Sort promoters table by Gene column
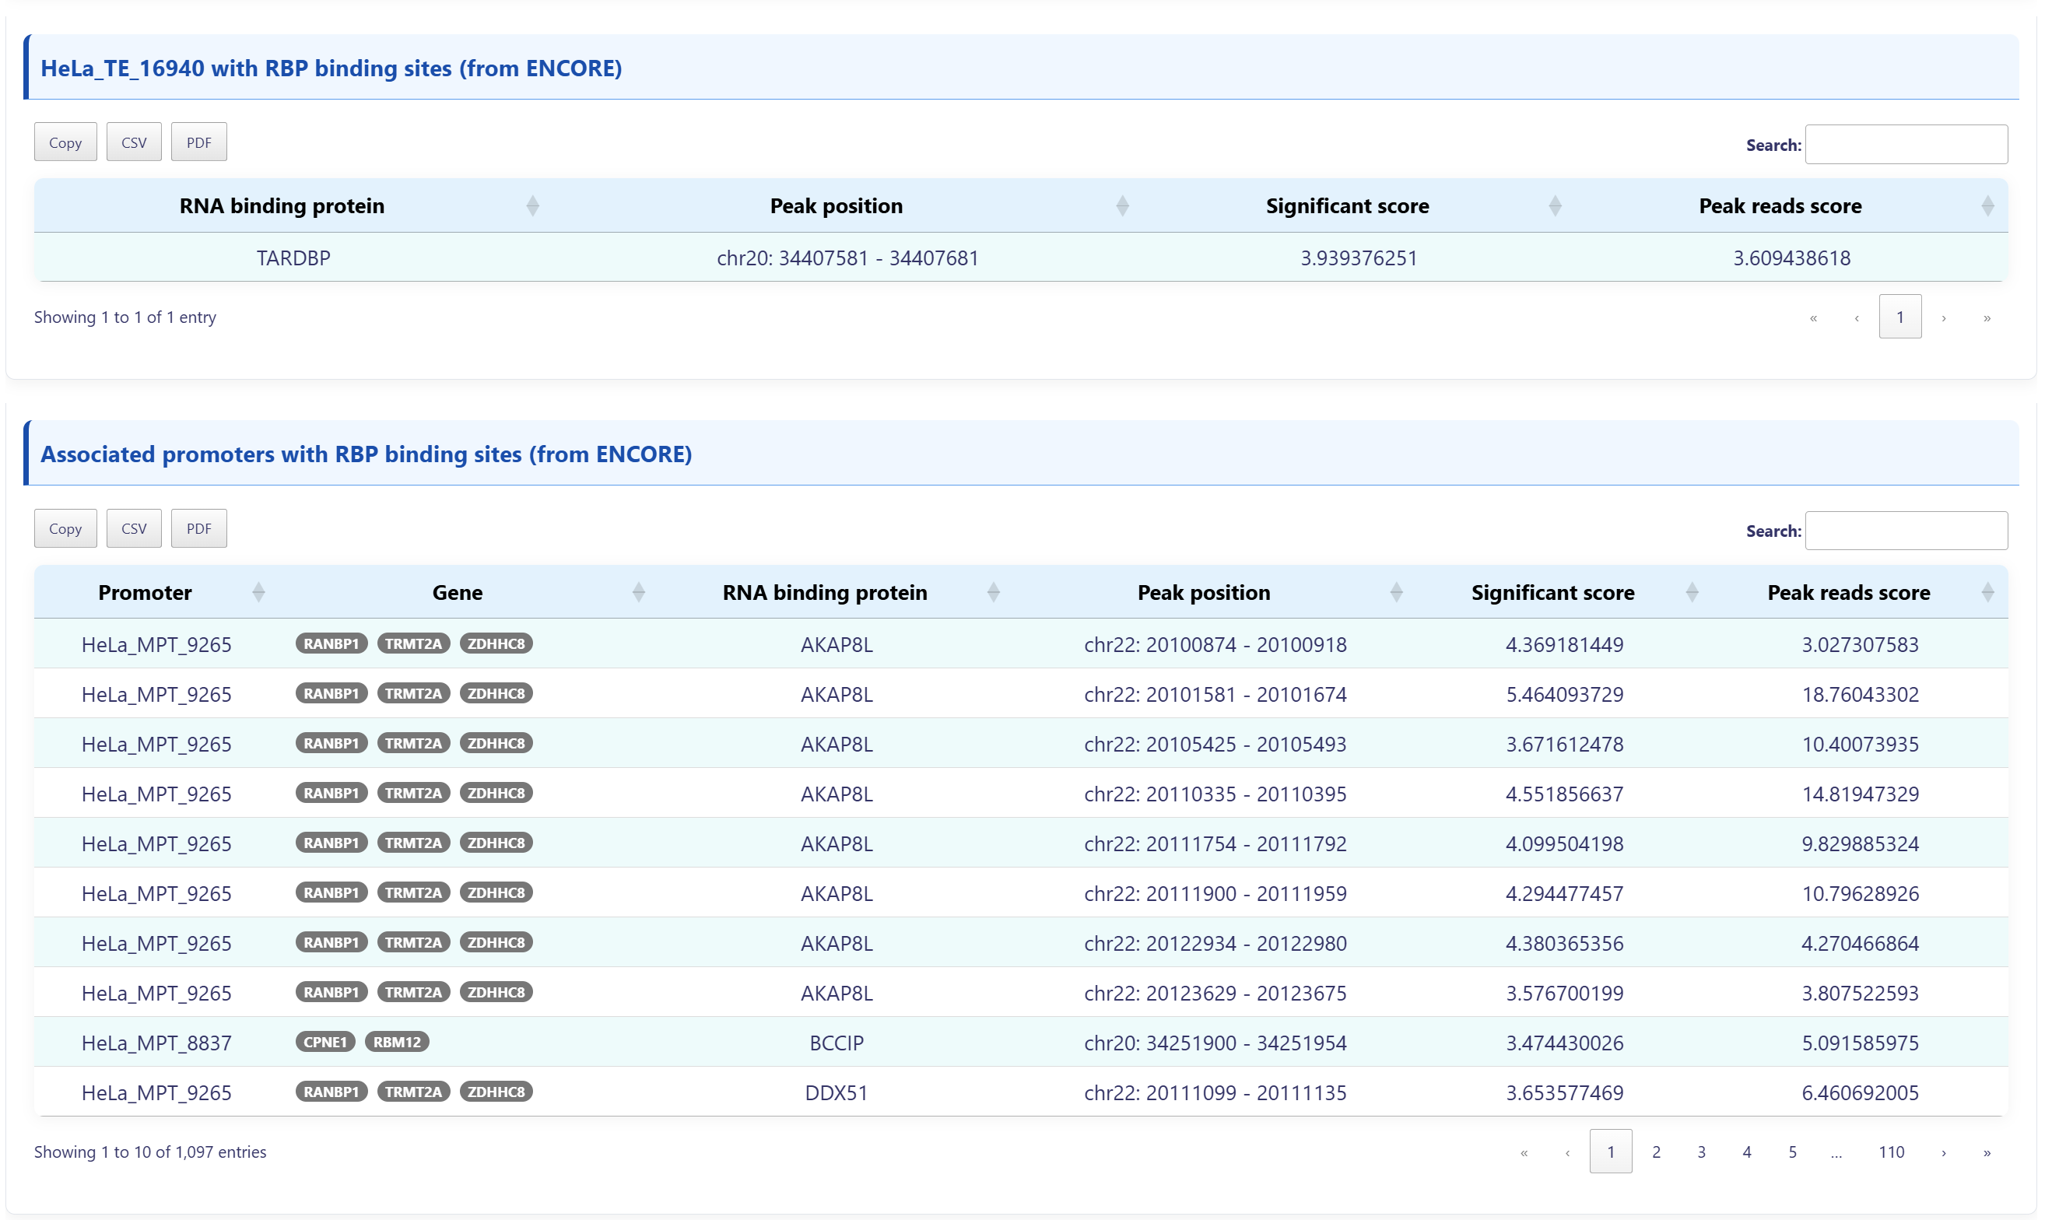 pos(457,592)
